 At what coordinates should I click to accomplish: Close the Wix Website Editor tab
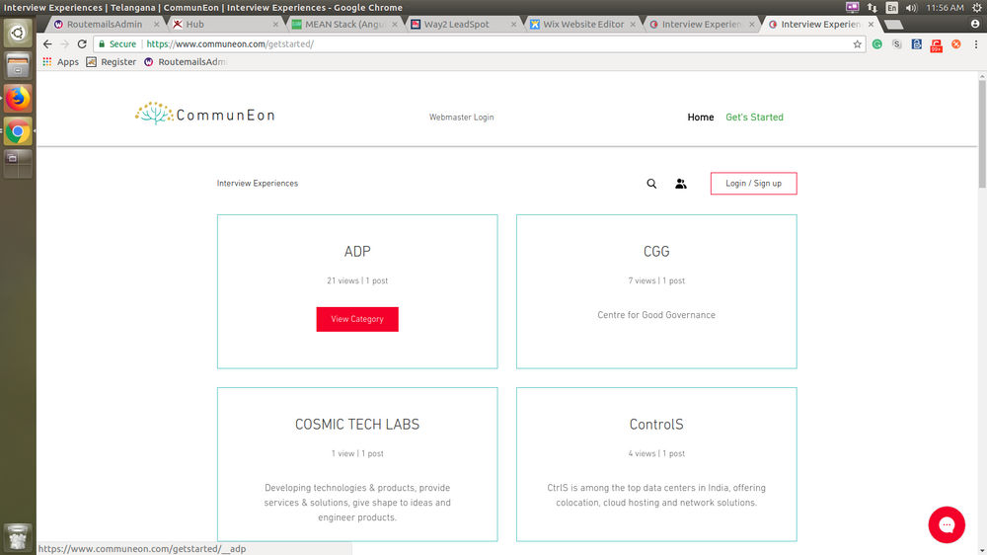tap(633, 24)
